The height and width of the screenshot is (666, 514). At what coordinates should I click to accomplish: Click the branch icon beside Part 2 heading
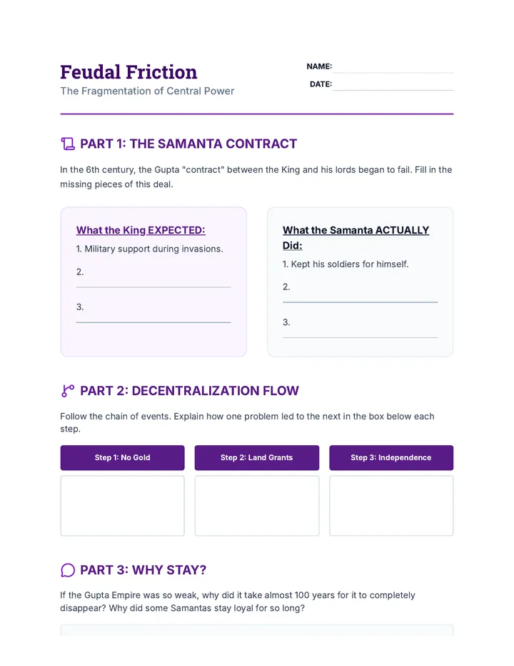point(68,391)
